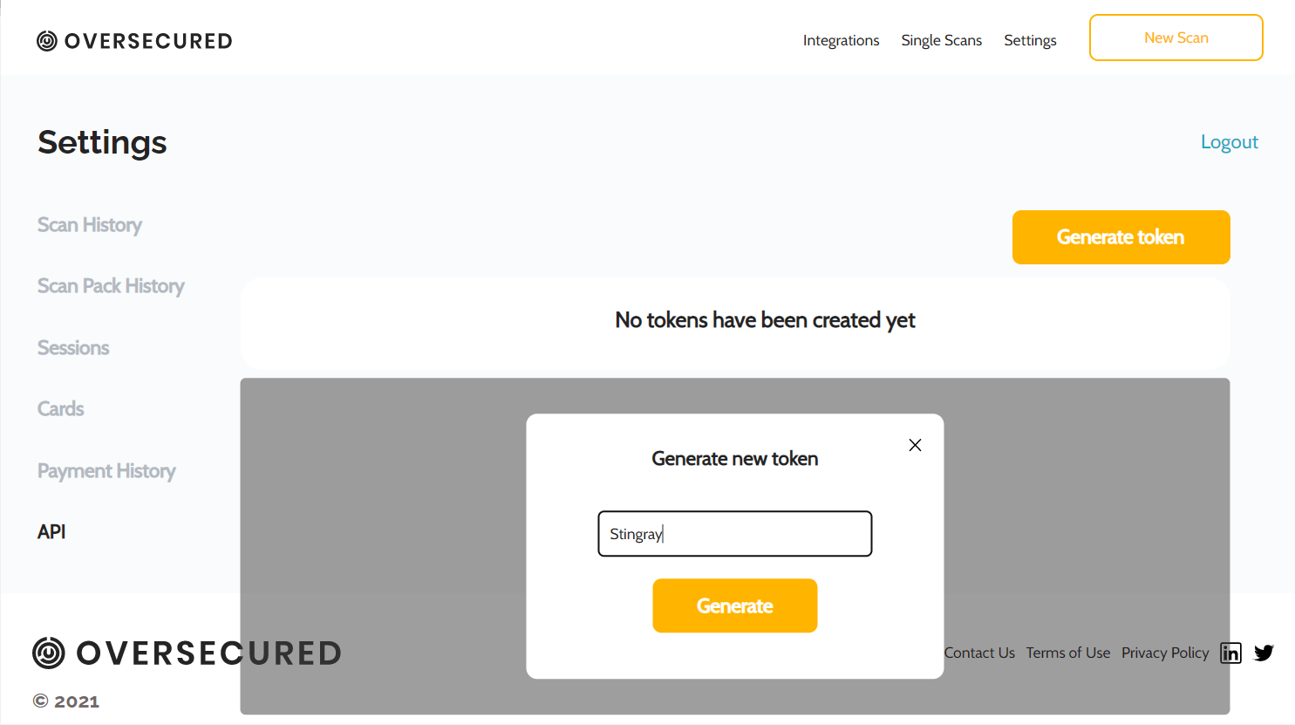
Task: Open Integrations in the top navigation
Action: (841, 40)
